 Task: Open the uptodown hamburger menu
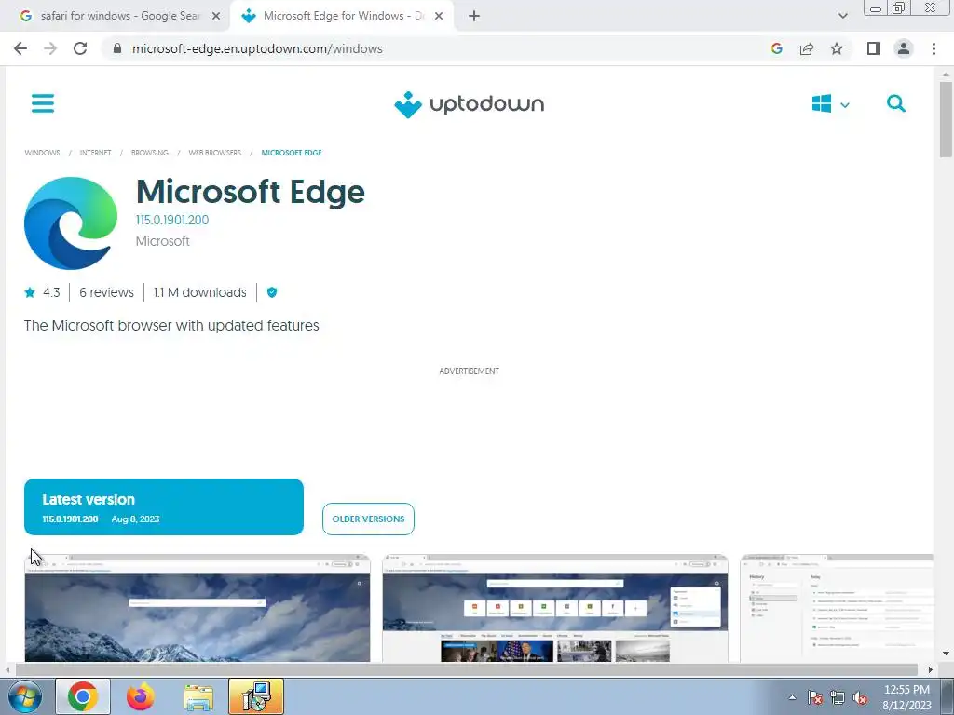click(x=43, y=103)
